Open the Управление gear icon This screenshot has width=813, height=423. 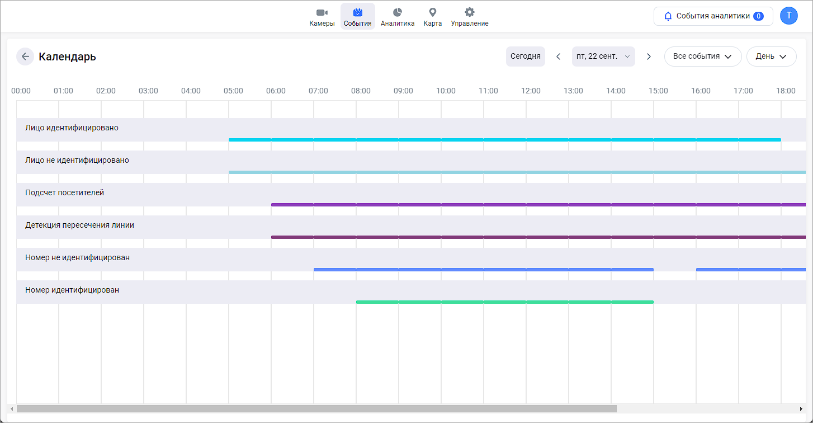pyautogui.click(x=470, y=12)
